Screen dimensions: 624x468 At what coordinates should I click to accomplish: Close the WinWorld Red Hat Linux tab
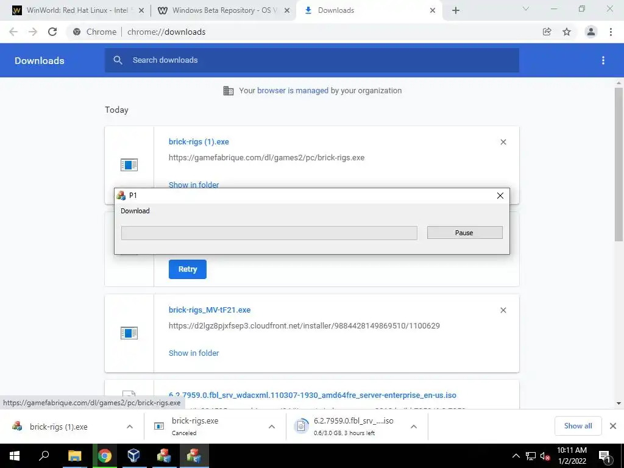pyautogui.click(x=141, y=11)
